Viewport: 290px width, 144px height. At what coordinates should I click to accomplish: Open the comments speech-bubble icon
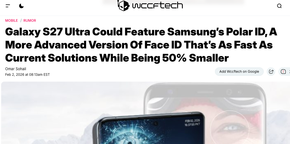coord(283,72)
